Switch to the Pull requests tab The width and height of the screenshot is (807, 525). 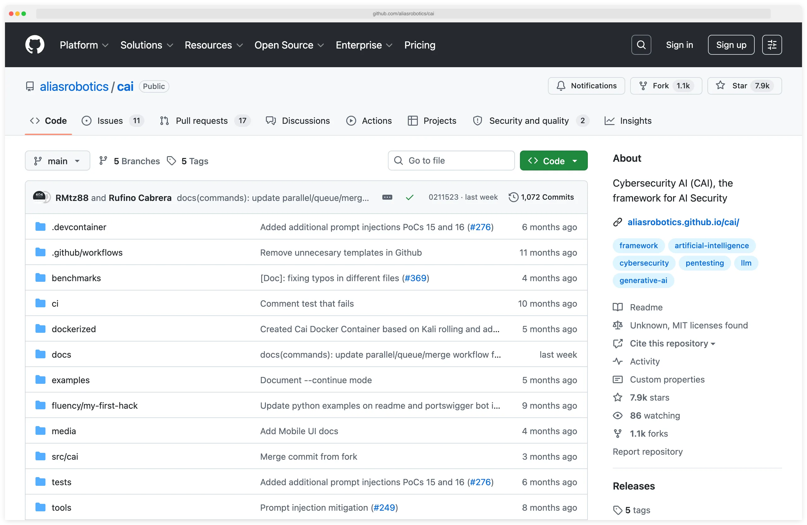202,121
